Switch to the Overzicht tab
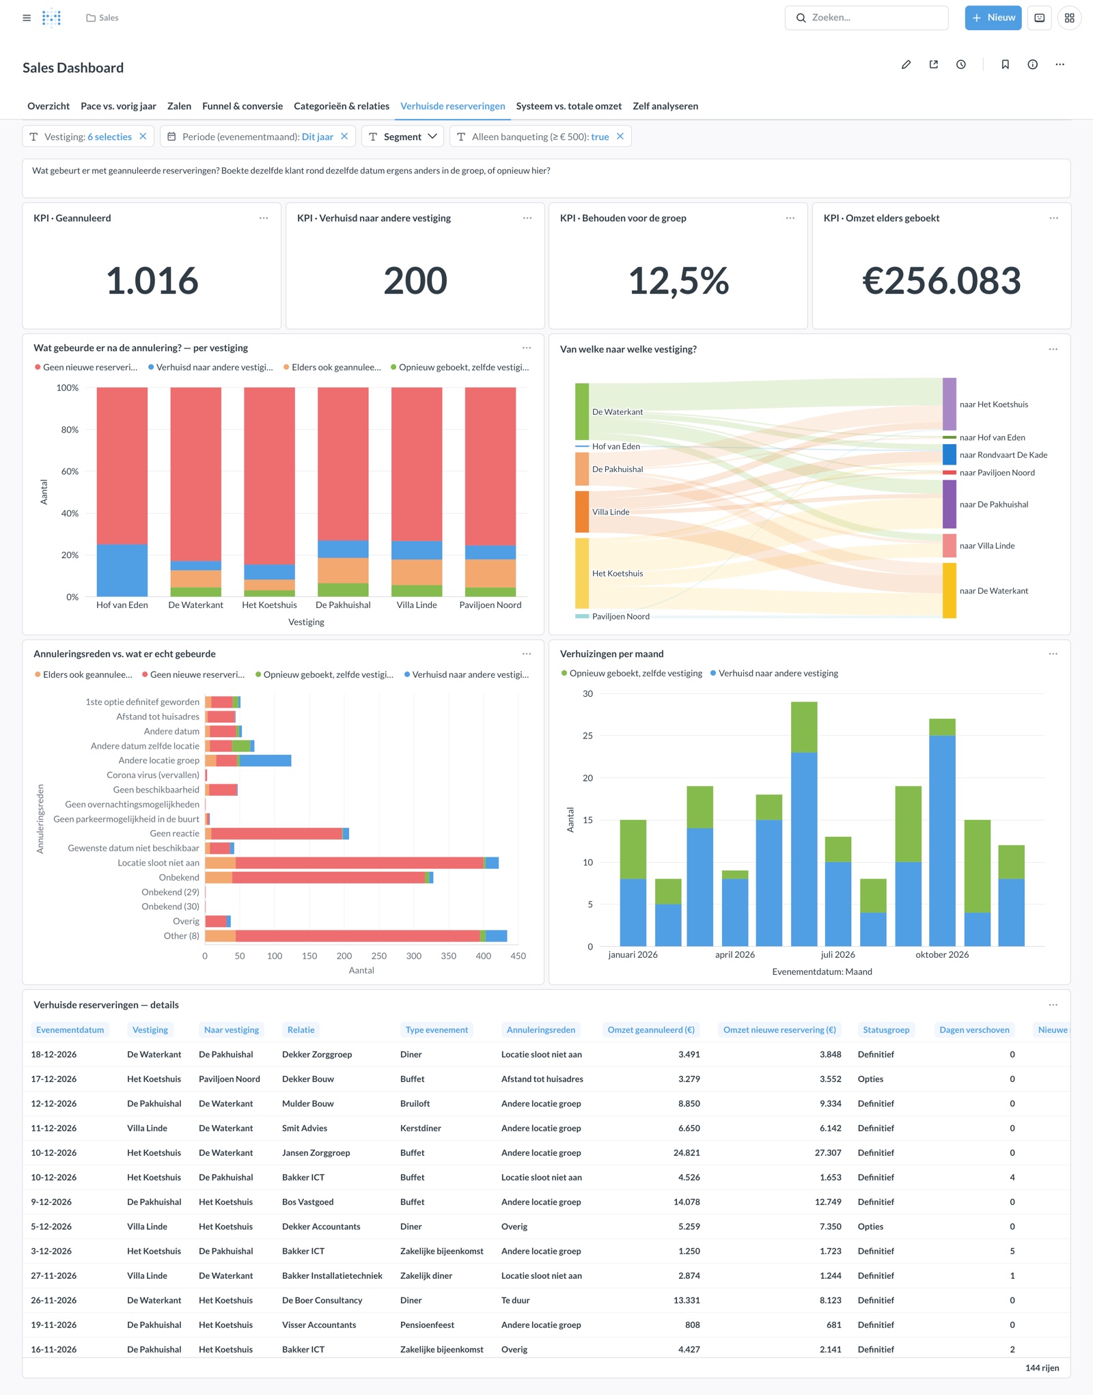1093x1395 pixels. [49, 106]
